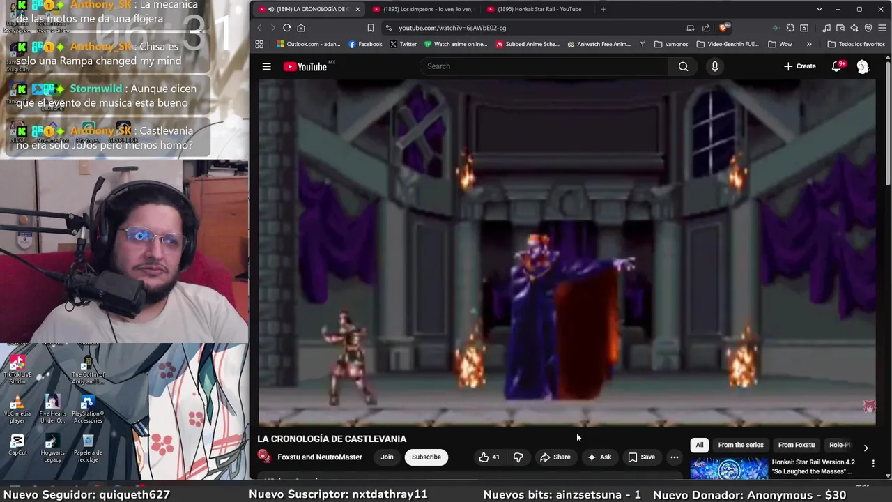Open more actions three-dot menu under video
The width and height of the screenshot is (892, 502).
coord(674,457)
